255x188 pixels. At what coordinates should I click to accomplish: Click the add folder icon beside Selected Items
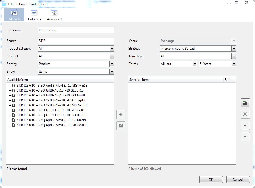[x=245, y=103]
